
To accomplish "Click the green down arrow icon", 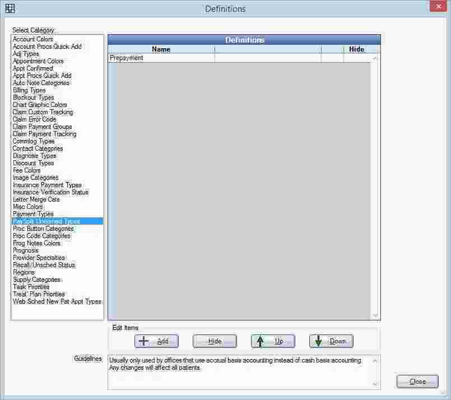I will pos(319,341).
